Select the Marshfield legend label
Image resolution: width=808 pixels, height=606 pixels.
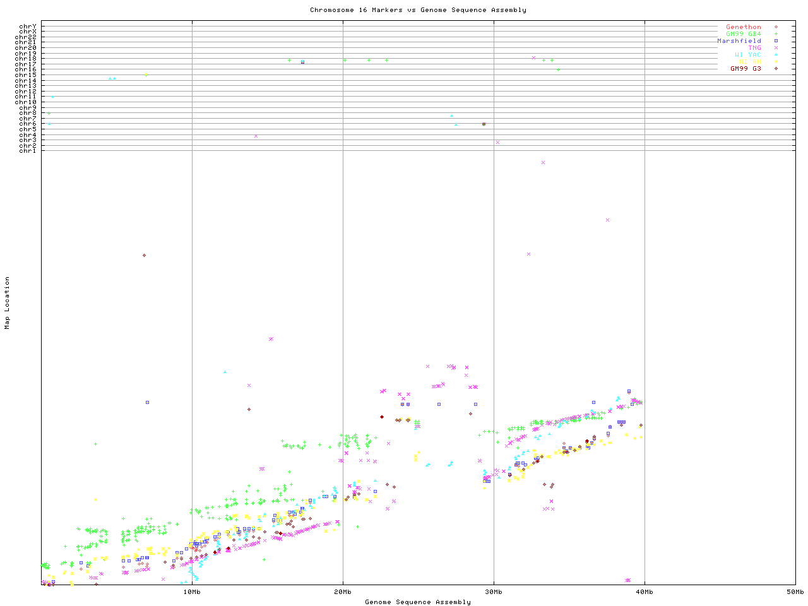739,41
